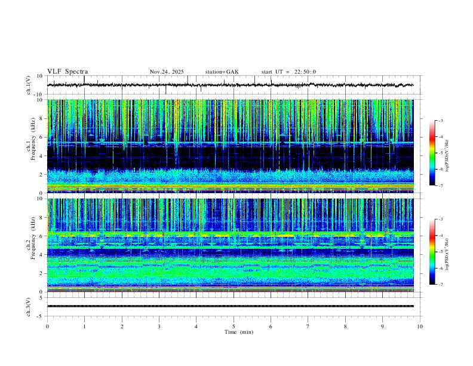Click the '2' tick on the time axis
This screenshot has height=366, width=473.
point(122,327)
